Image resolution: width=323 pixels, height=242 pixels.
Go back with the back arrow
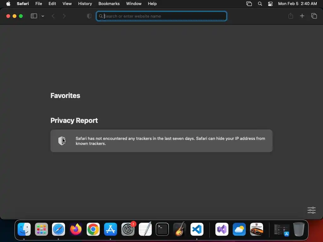click(53, 16)
